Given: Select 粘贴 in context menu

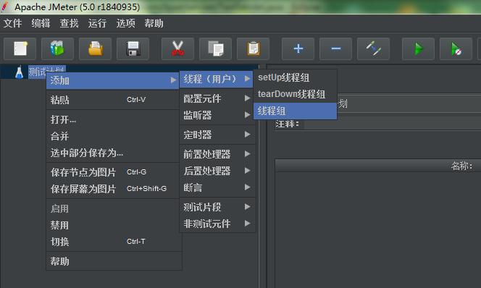Looking at the screenshot, I should (x=112, y=100).
